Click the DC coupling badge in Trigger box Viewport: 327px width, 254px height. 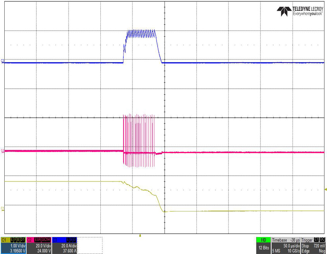[x=322, y=240]
